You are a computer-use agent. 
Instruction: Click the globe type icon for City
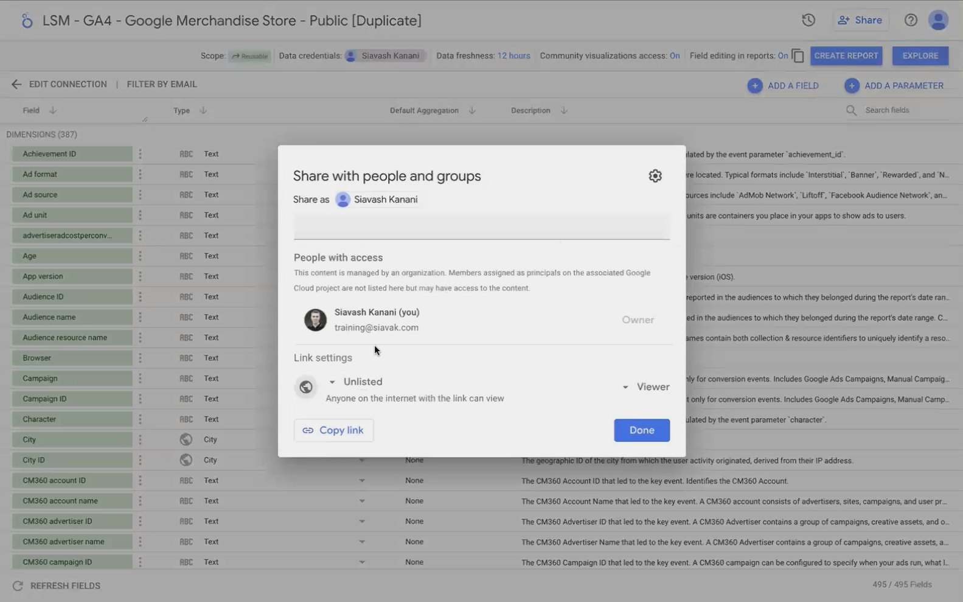pos(186,439)
